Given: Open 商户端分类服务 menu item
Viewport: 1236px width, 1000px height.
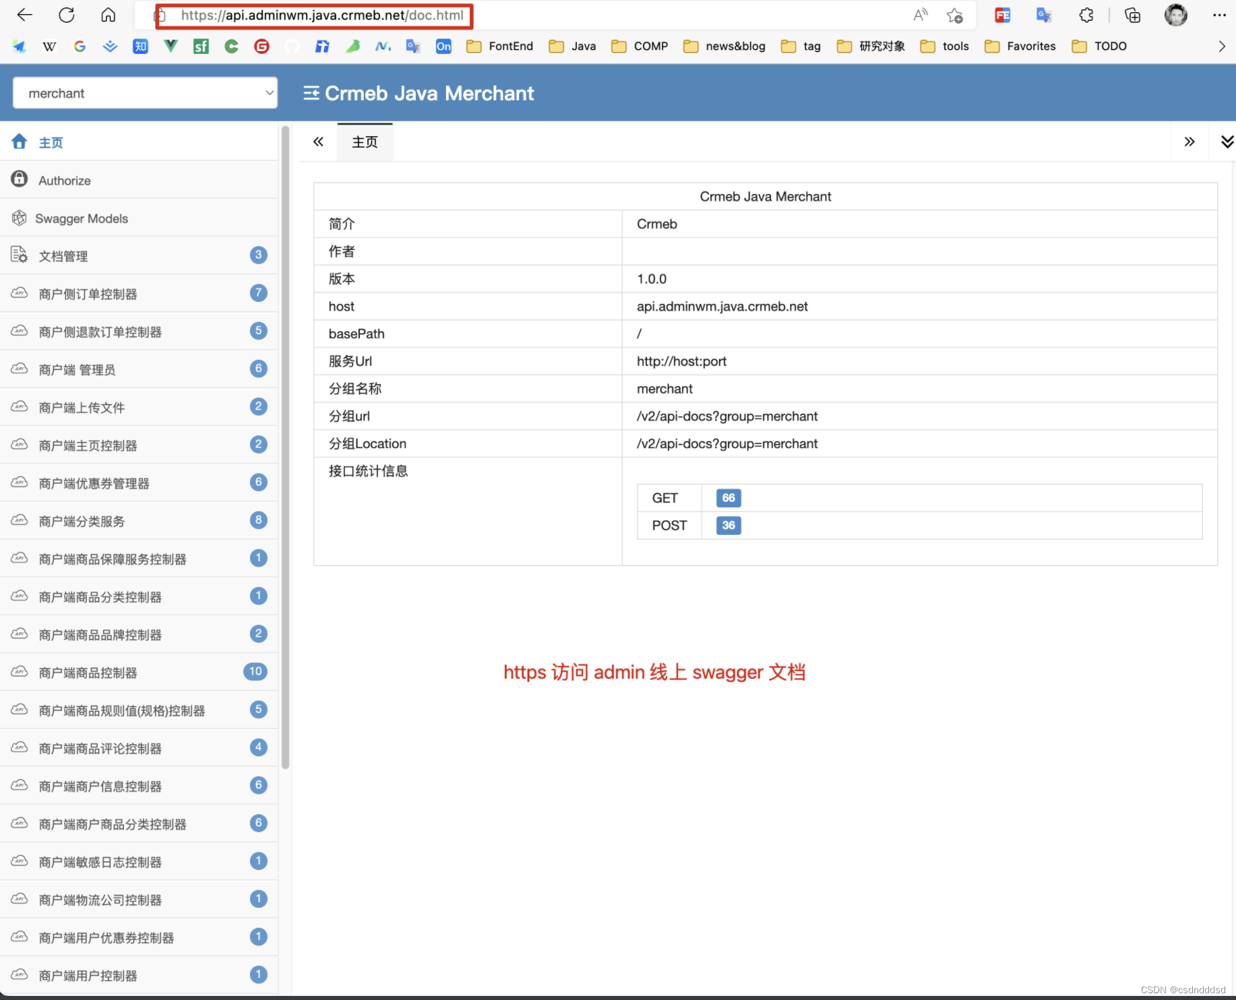Looking at the screenshot, I should (x=139, y=520).
